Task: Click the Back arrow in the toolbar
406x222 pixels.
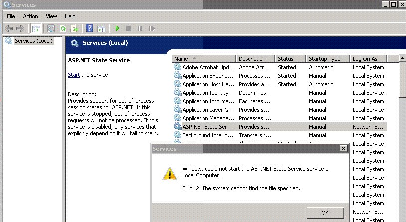Action: point(9,29)
